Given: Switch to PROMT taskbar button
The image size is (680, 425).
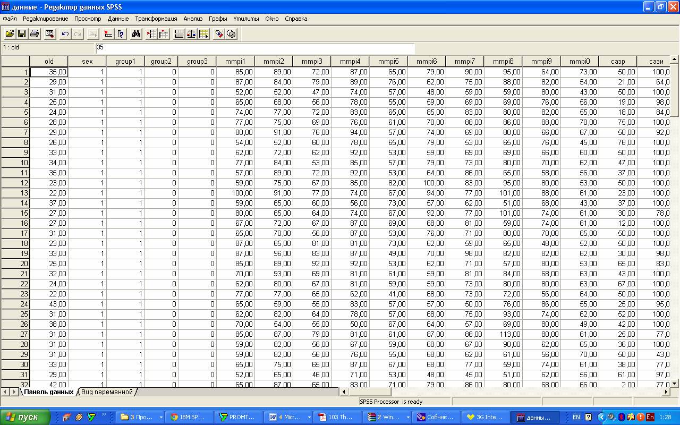Looking at the screenshot, I should point(239,417).
